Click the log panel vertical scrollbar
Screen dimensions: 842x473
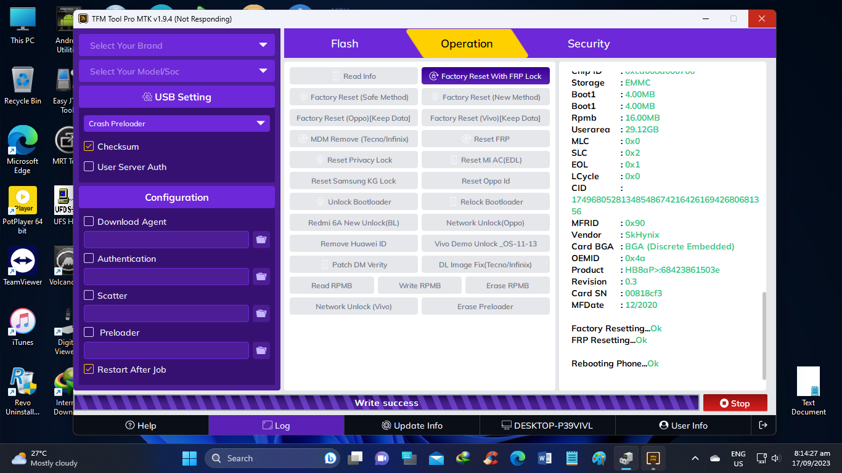tap(764, 336)
